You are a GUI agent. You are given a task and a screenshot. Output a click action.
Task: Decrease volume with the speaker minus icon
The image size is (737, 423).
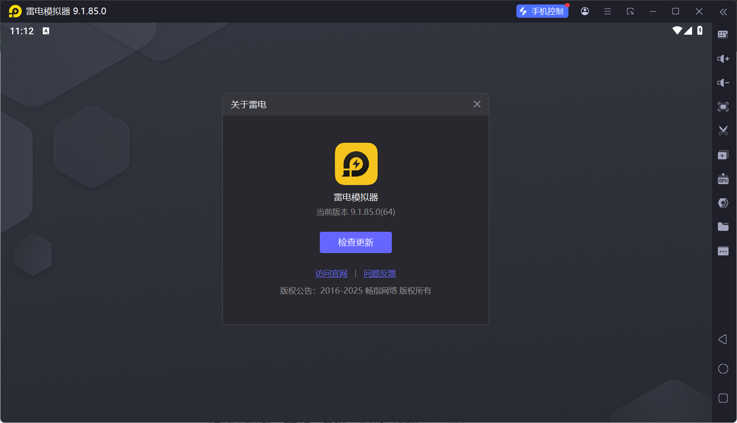pos(723,83)
